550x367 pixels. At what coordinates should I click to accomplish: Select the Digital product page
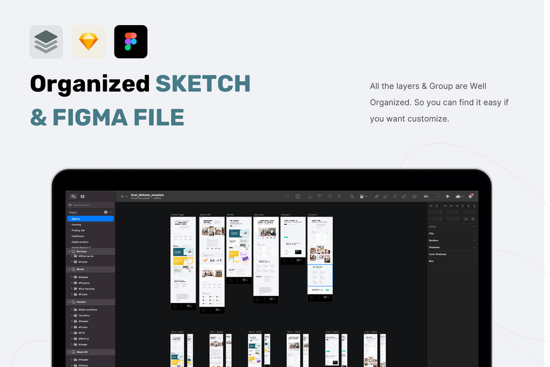(90, 242)
